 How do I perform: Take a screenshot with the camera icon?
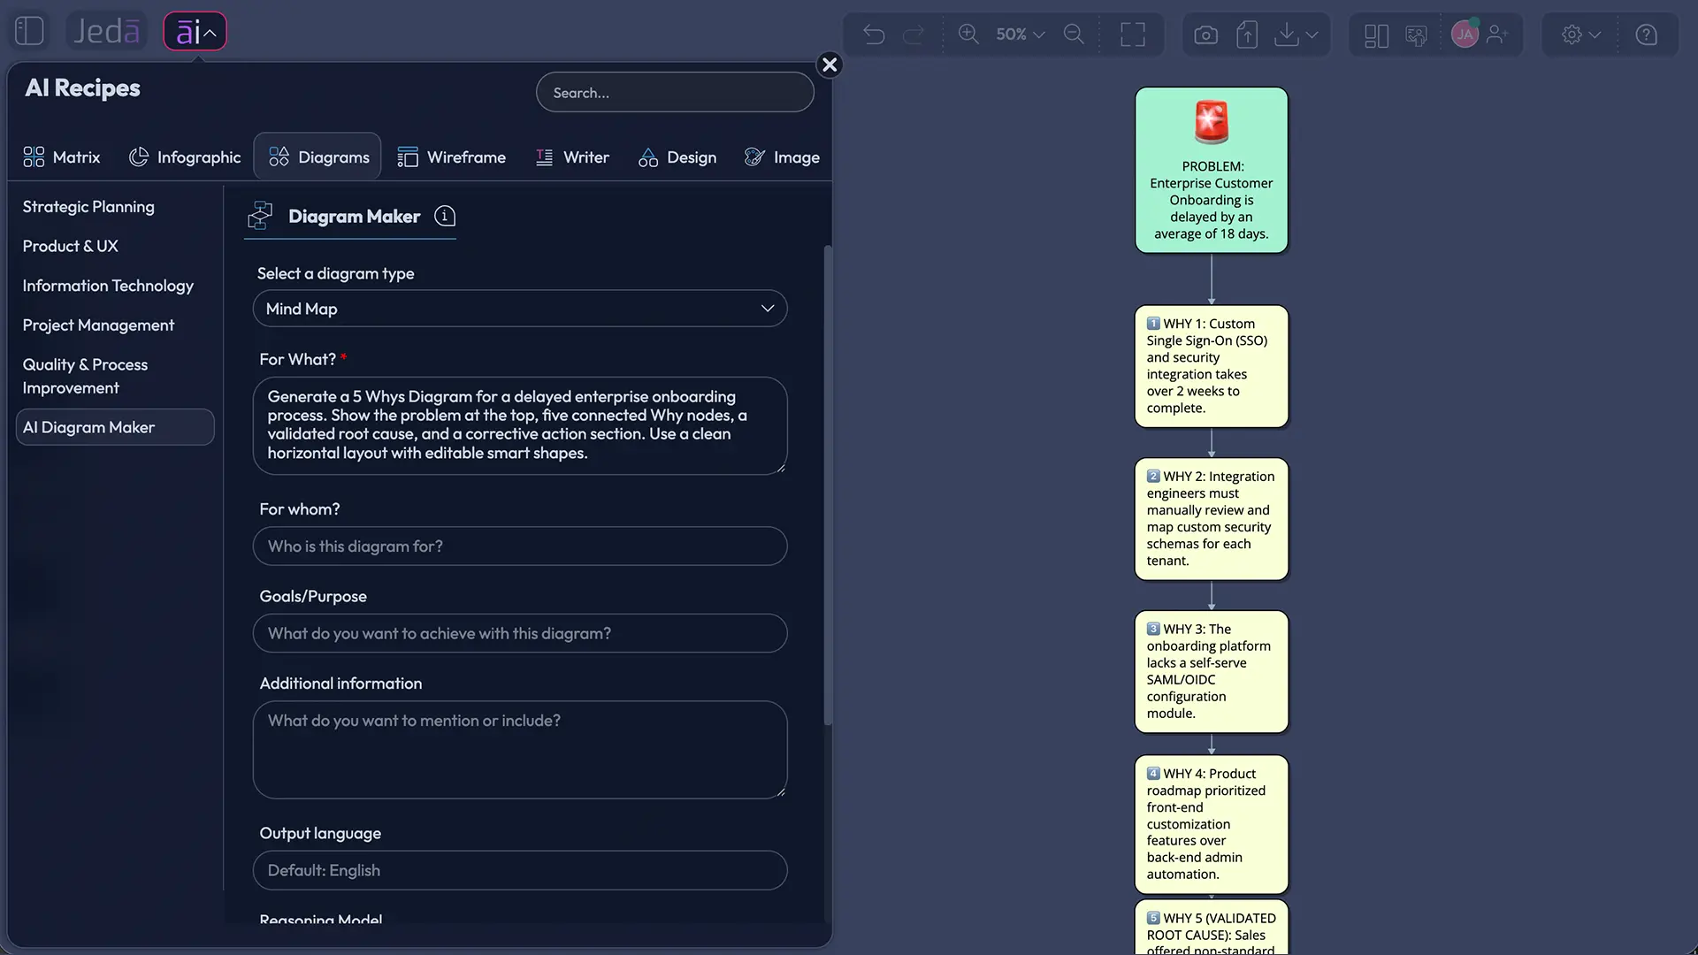(1205, 34)
